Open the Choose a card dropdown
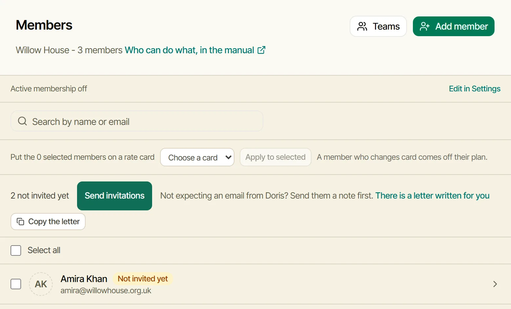This screenshot has width=511, height=309. [x=197, y=157]
